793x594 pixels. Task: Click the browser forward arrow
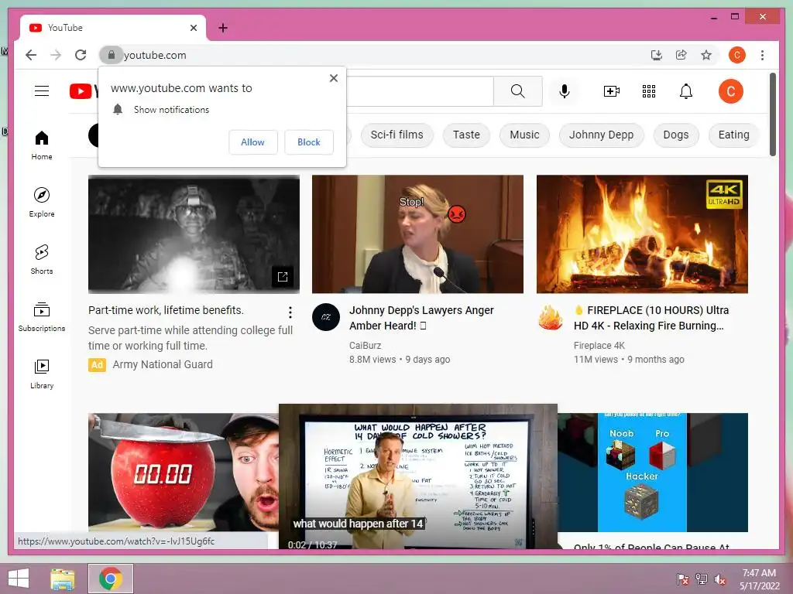pyautogui.click(x=56, y=55)
